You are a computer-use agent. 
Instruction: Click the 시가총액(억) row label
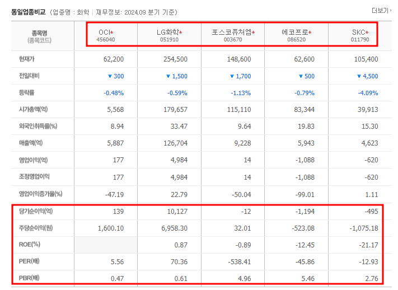click(33, 109)
